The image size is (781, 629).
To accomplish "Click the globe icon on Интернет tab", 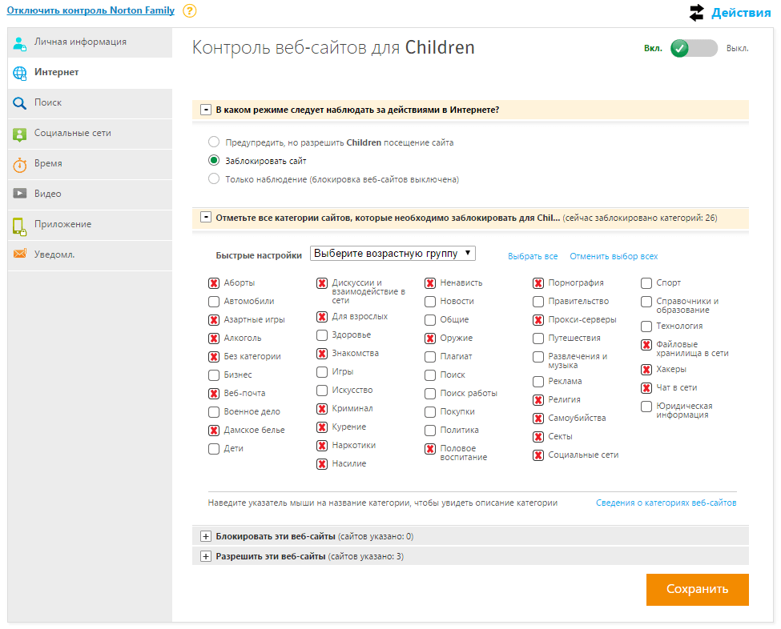I will click(18, 72).
